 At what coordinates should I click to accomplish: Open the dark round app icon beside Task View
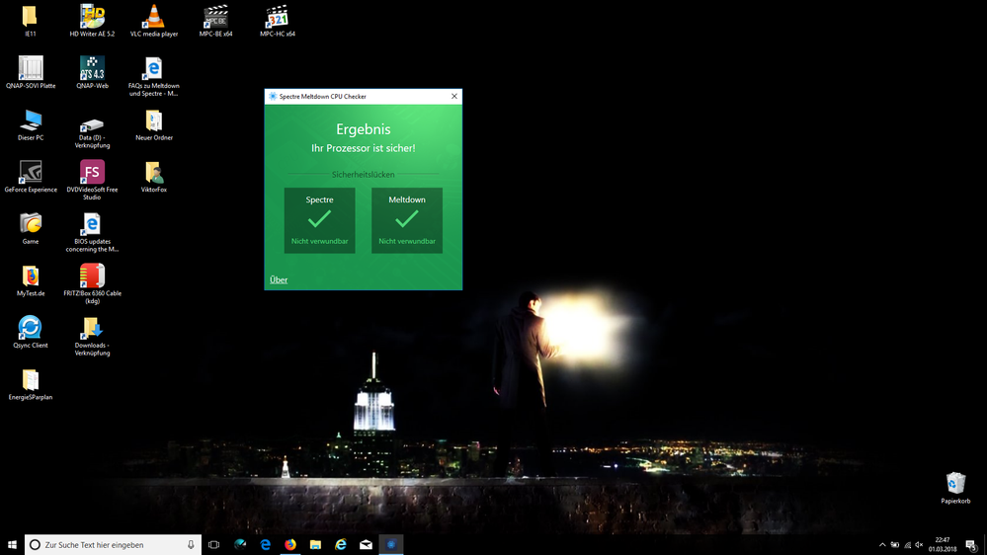click(x=240, y=544)
